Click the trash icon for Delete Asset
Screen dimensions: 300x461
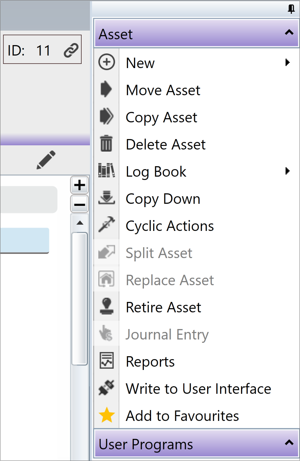(106, 144)
